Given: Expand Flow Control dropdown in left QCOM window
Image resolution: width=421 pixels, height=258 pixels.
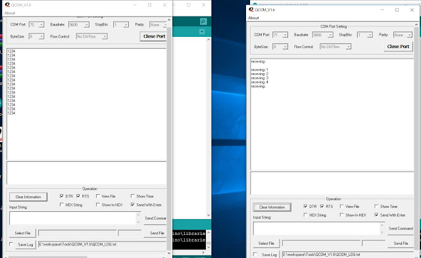Looking at the screenshot, I should (105, 36).
